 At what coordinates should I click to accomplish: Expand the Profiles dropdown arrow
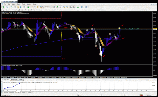coord(9,7)
